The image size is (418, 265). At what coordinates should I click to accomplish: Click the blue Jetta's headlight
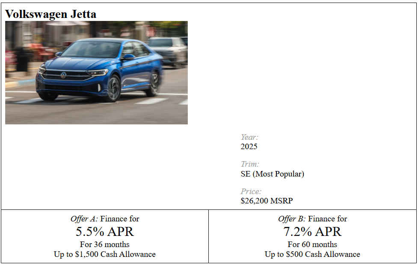(98, 73)
